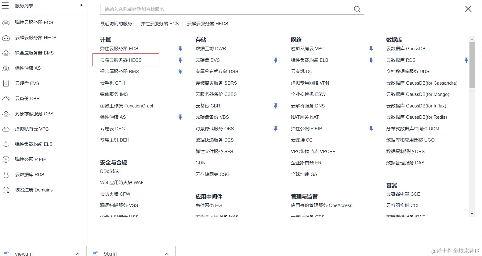This screenshot has height=256, width=482.
Task: Open 云容器引擎 CCE service
Action: (403, 194)
